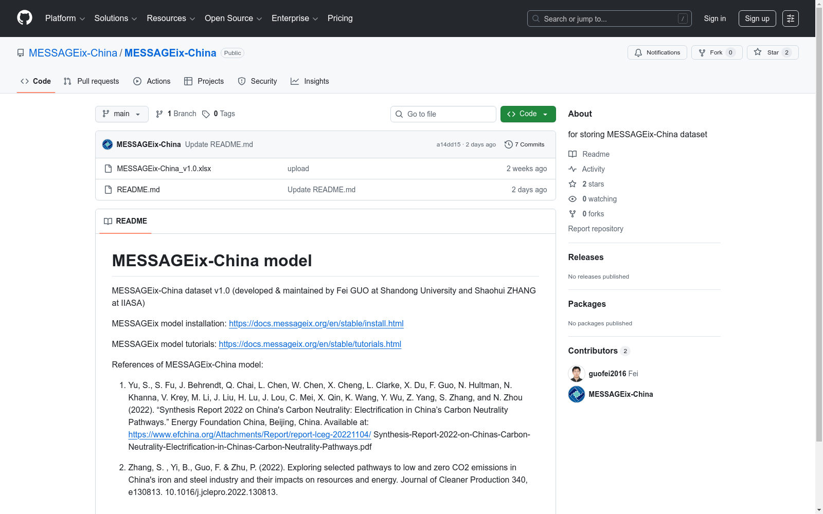This screenshot has width=823, height=514.
Task: Open the Pricing page
Action: (x=340, y=19)
